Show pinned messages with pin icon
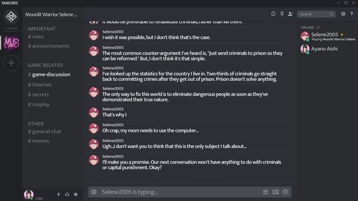The image size is (358, 201). pos(282,14)
